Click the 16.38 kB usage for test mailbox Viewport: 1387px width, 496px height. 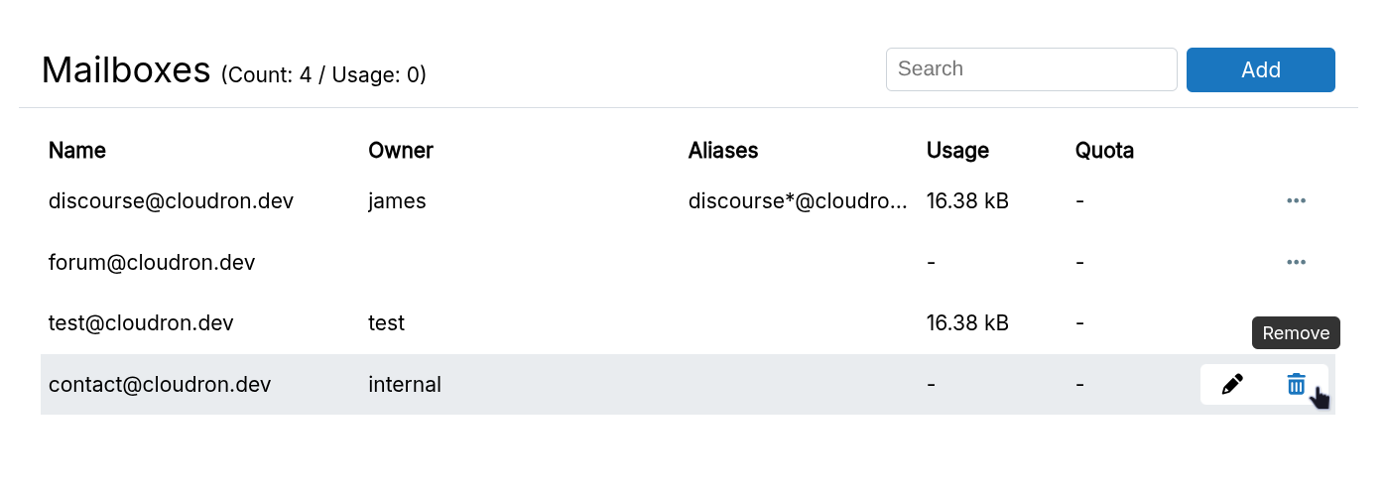pos(967,323)
